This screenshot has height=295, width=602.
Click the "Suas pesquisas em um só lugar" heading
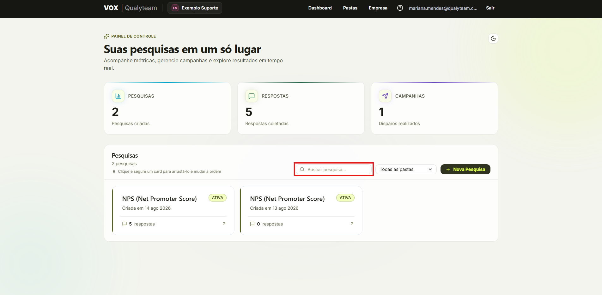tap(182, 49)
